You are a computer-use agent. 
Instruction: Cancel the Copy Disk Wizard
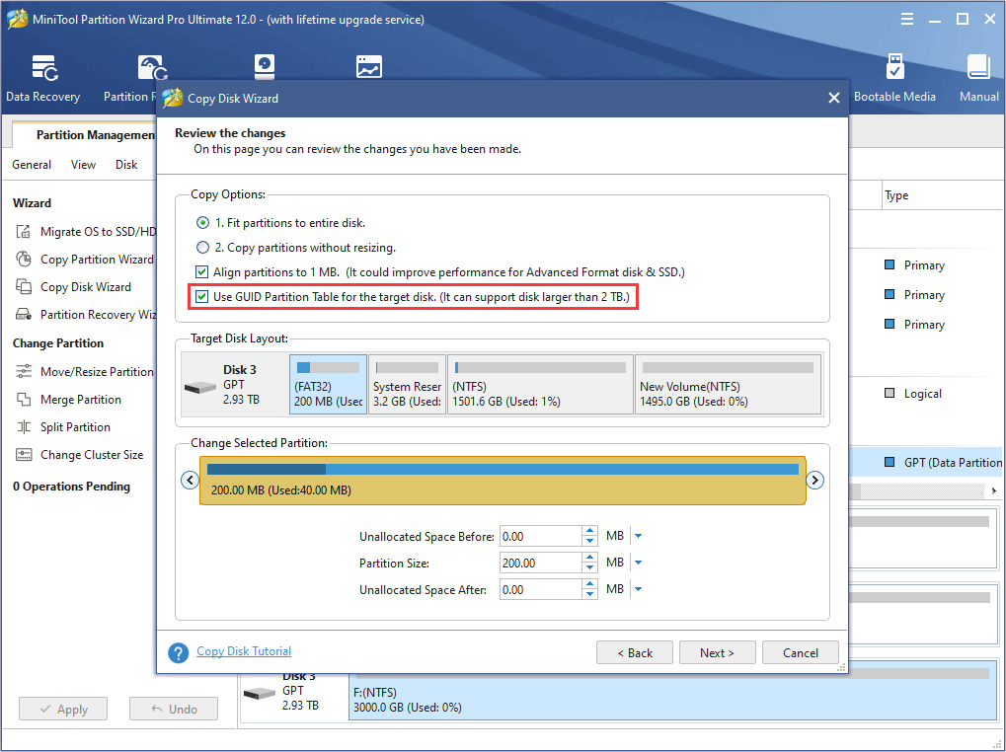[x=800, y=652]
